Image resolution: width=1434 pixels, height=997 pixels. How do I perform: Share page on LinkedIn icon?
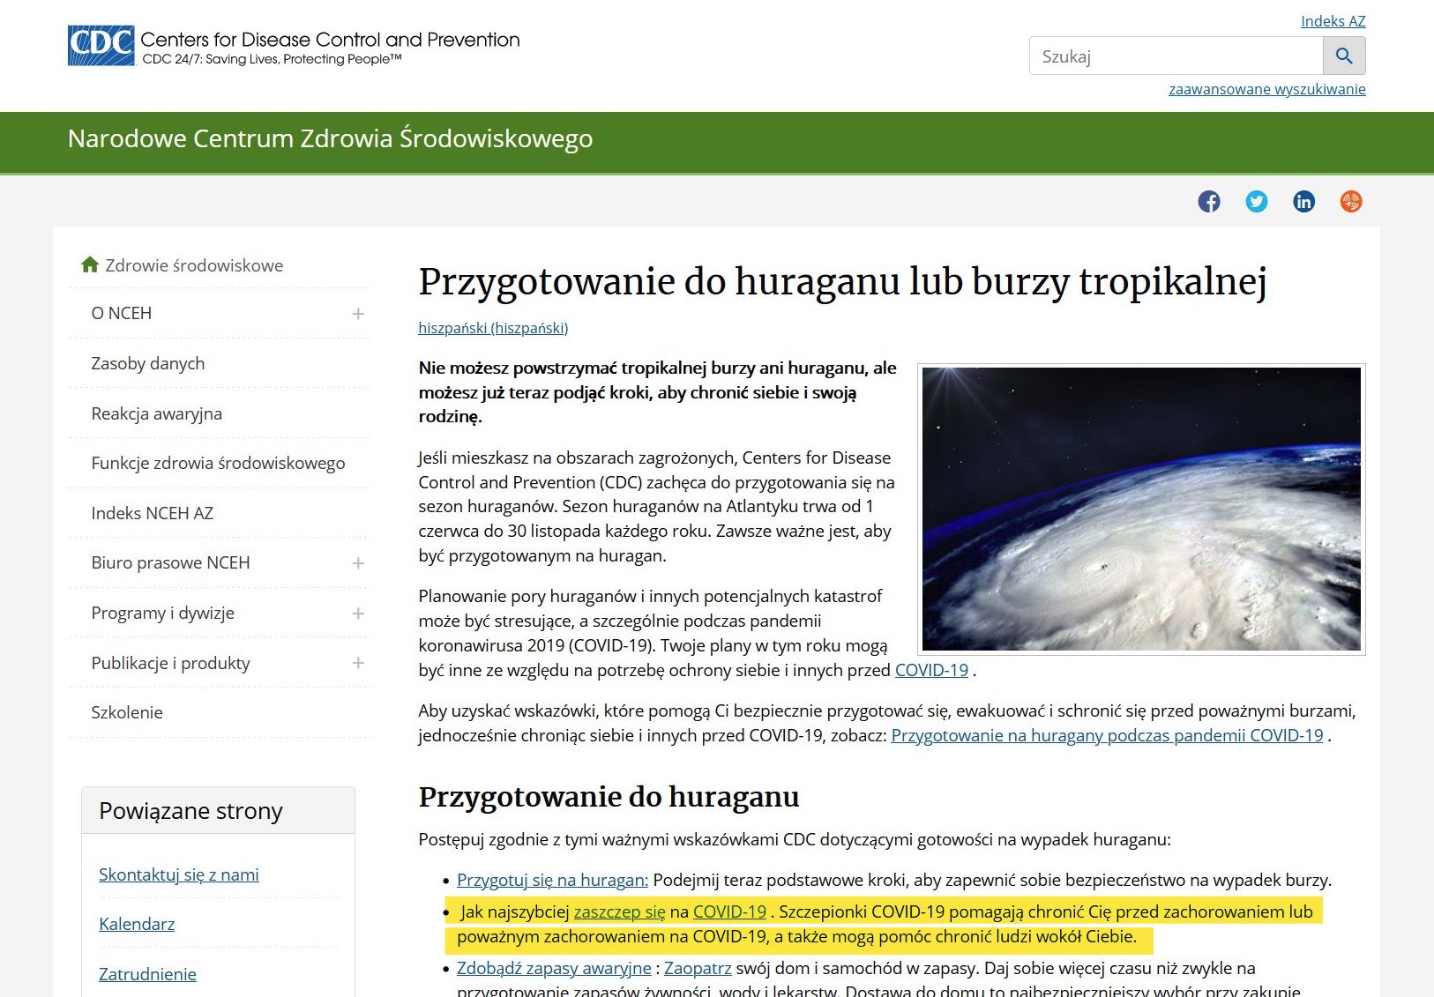click(x=1303, y=202)
